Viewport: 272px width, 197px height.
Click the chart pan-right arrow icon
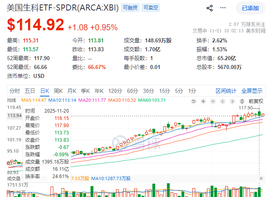coord(232,101)
